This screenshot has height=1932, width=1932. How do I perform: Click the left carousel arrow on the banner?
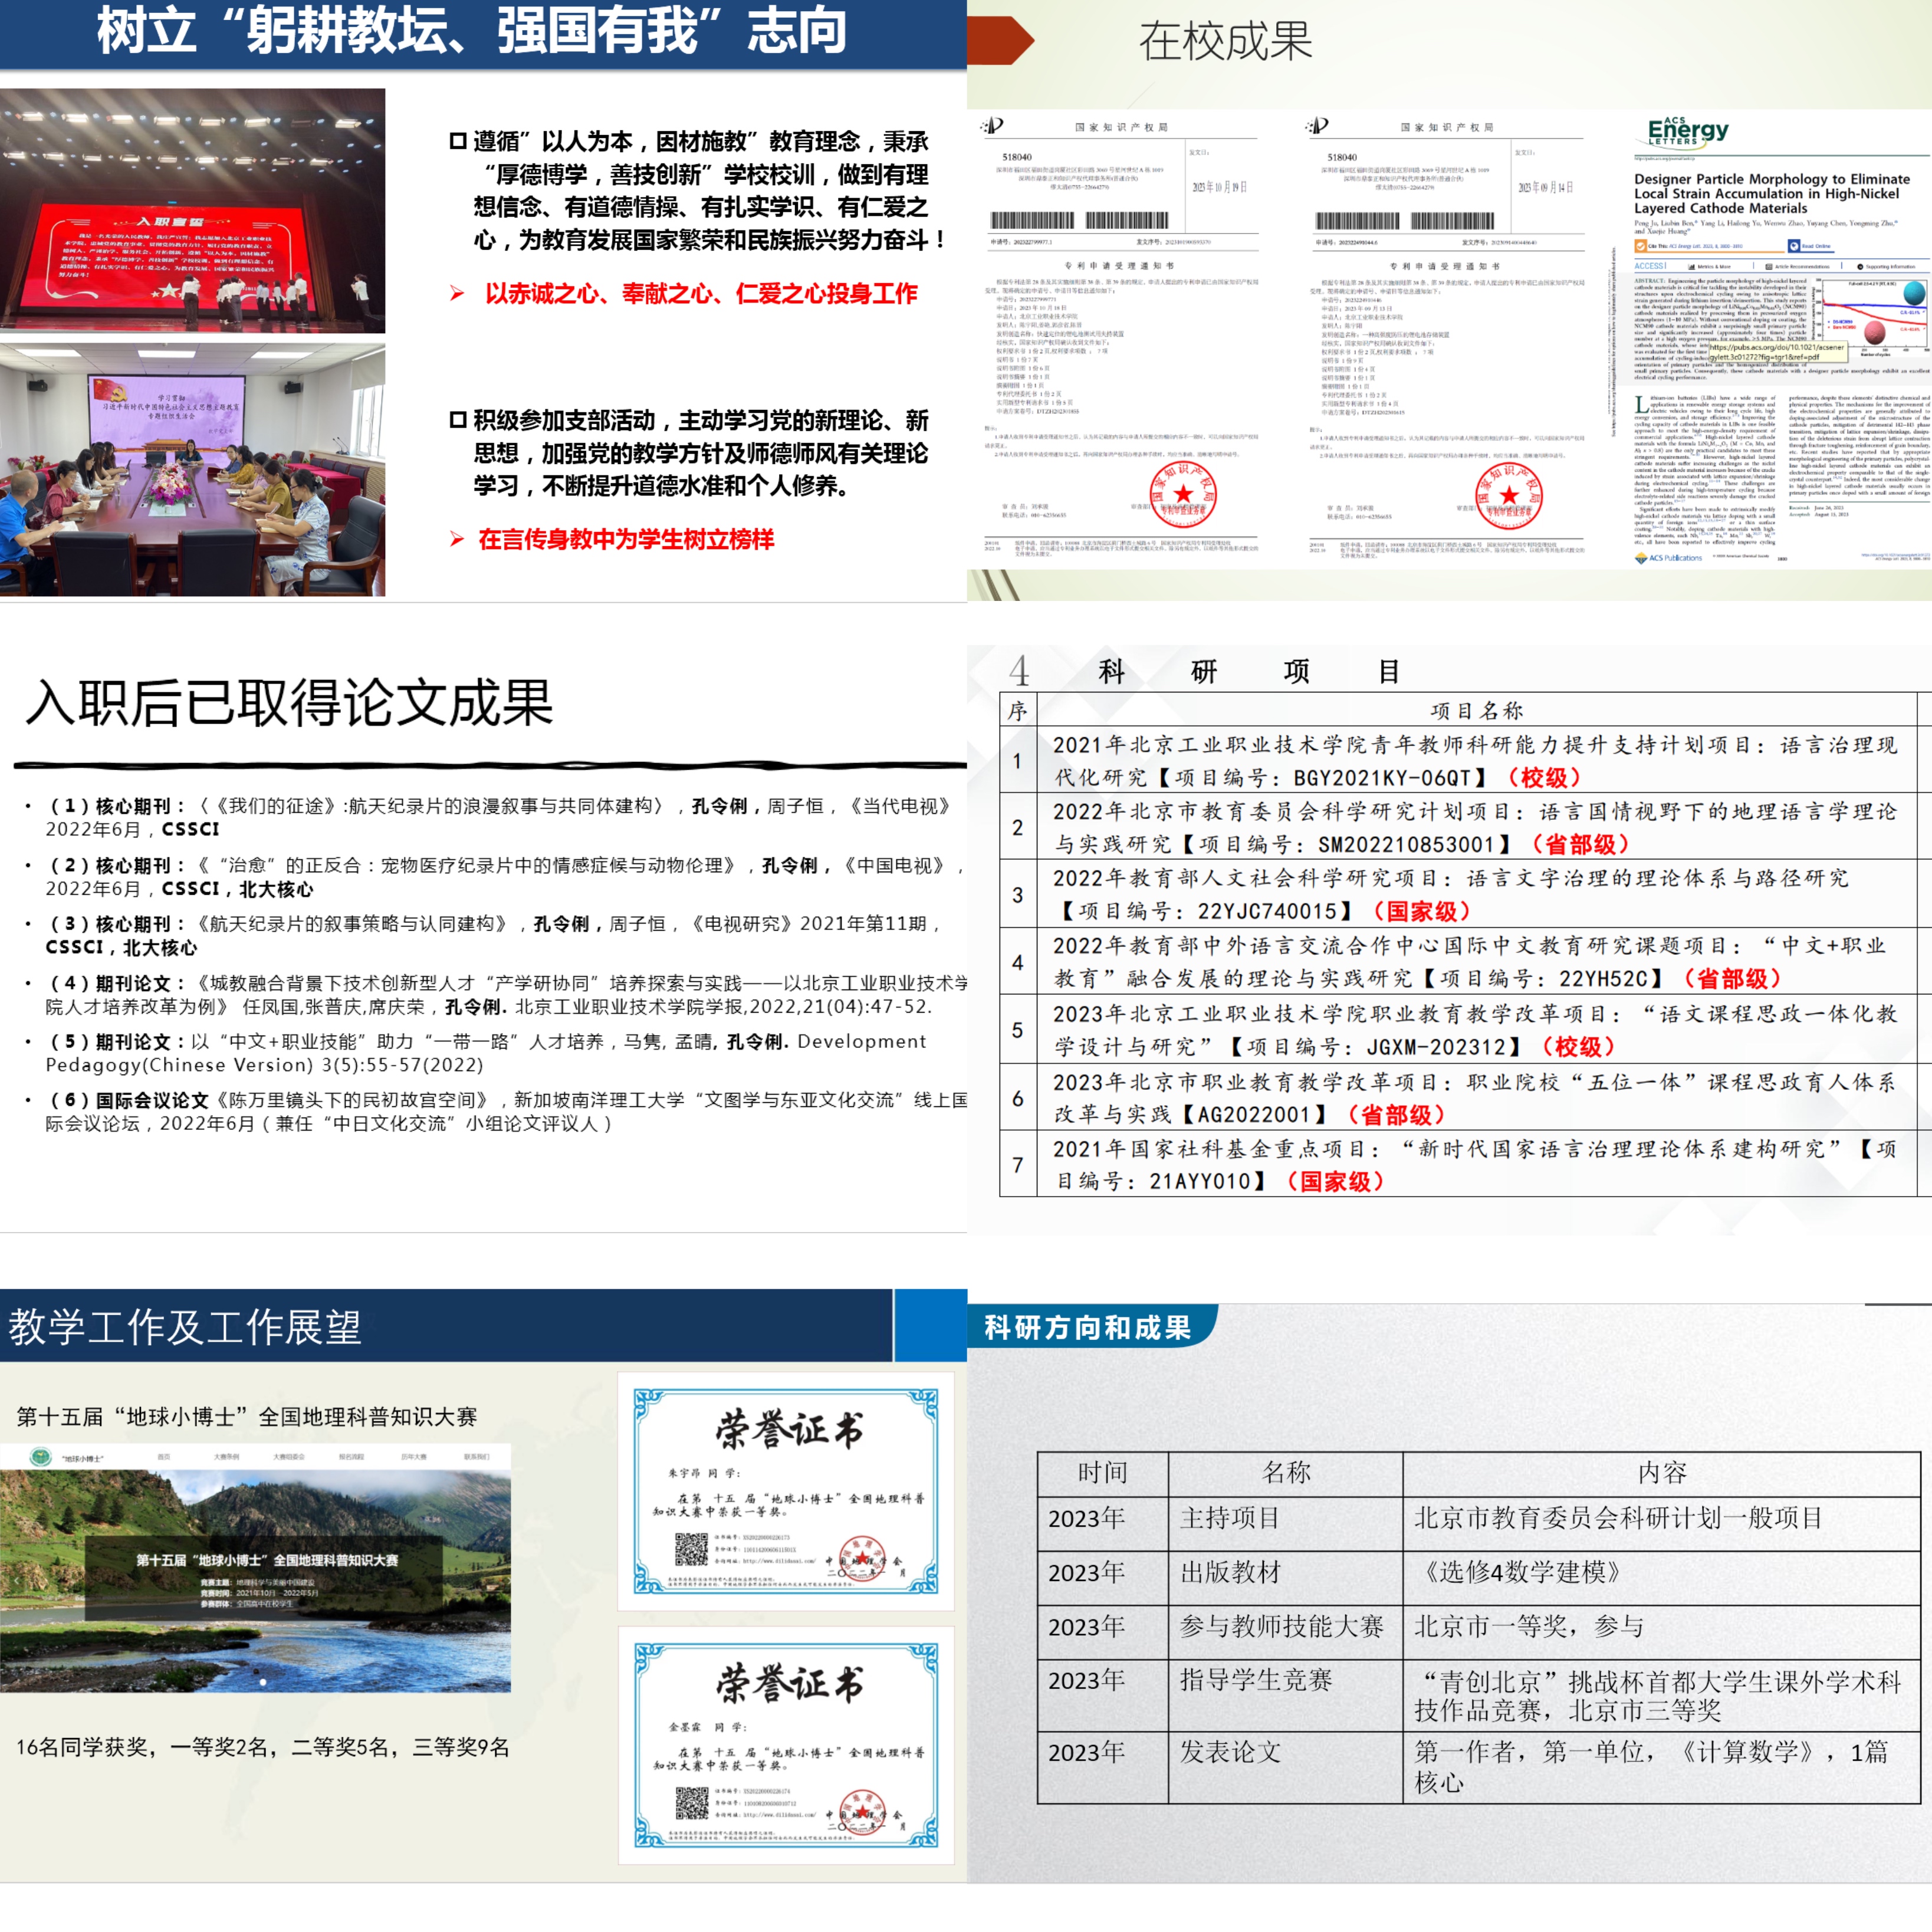click(x=16, y=1581)
